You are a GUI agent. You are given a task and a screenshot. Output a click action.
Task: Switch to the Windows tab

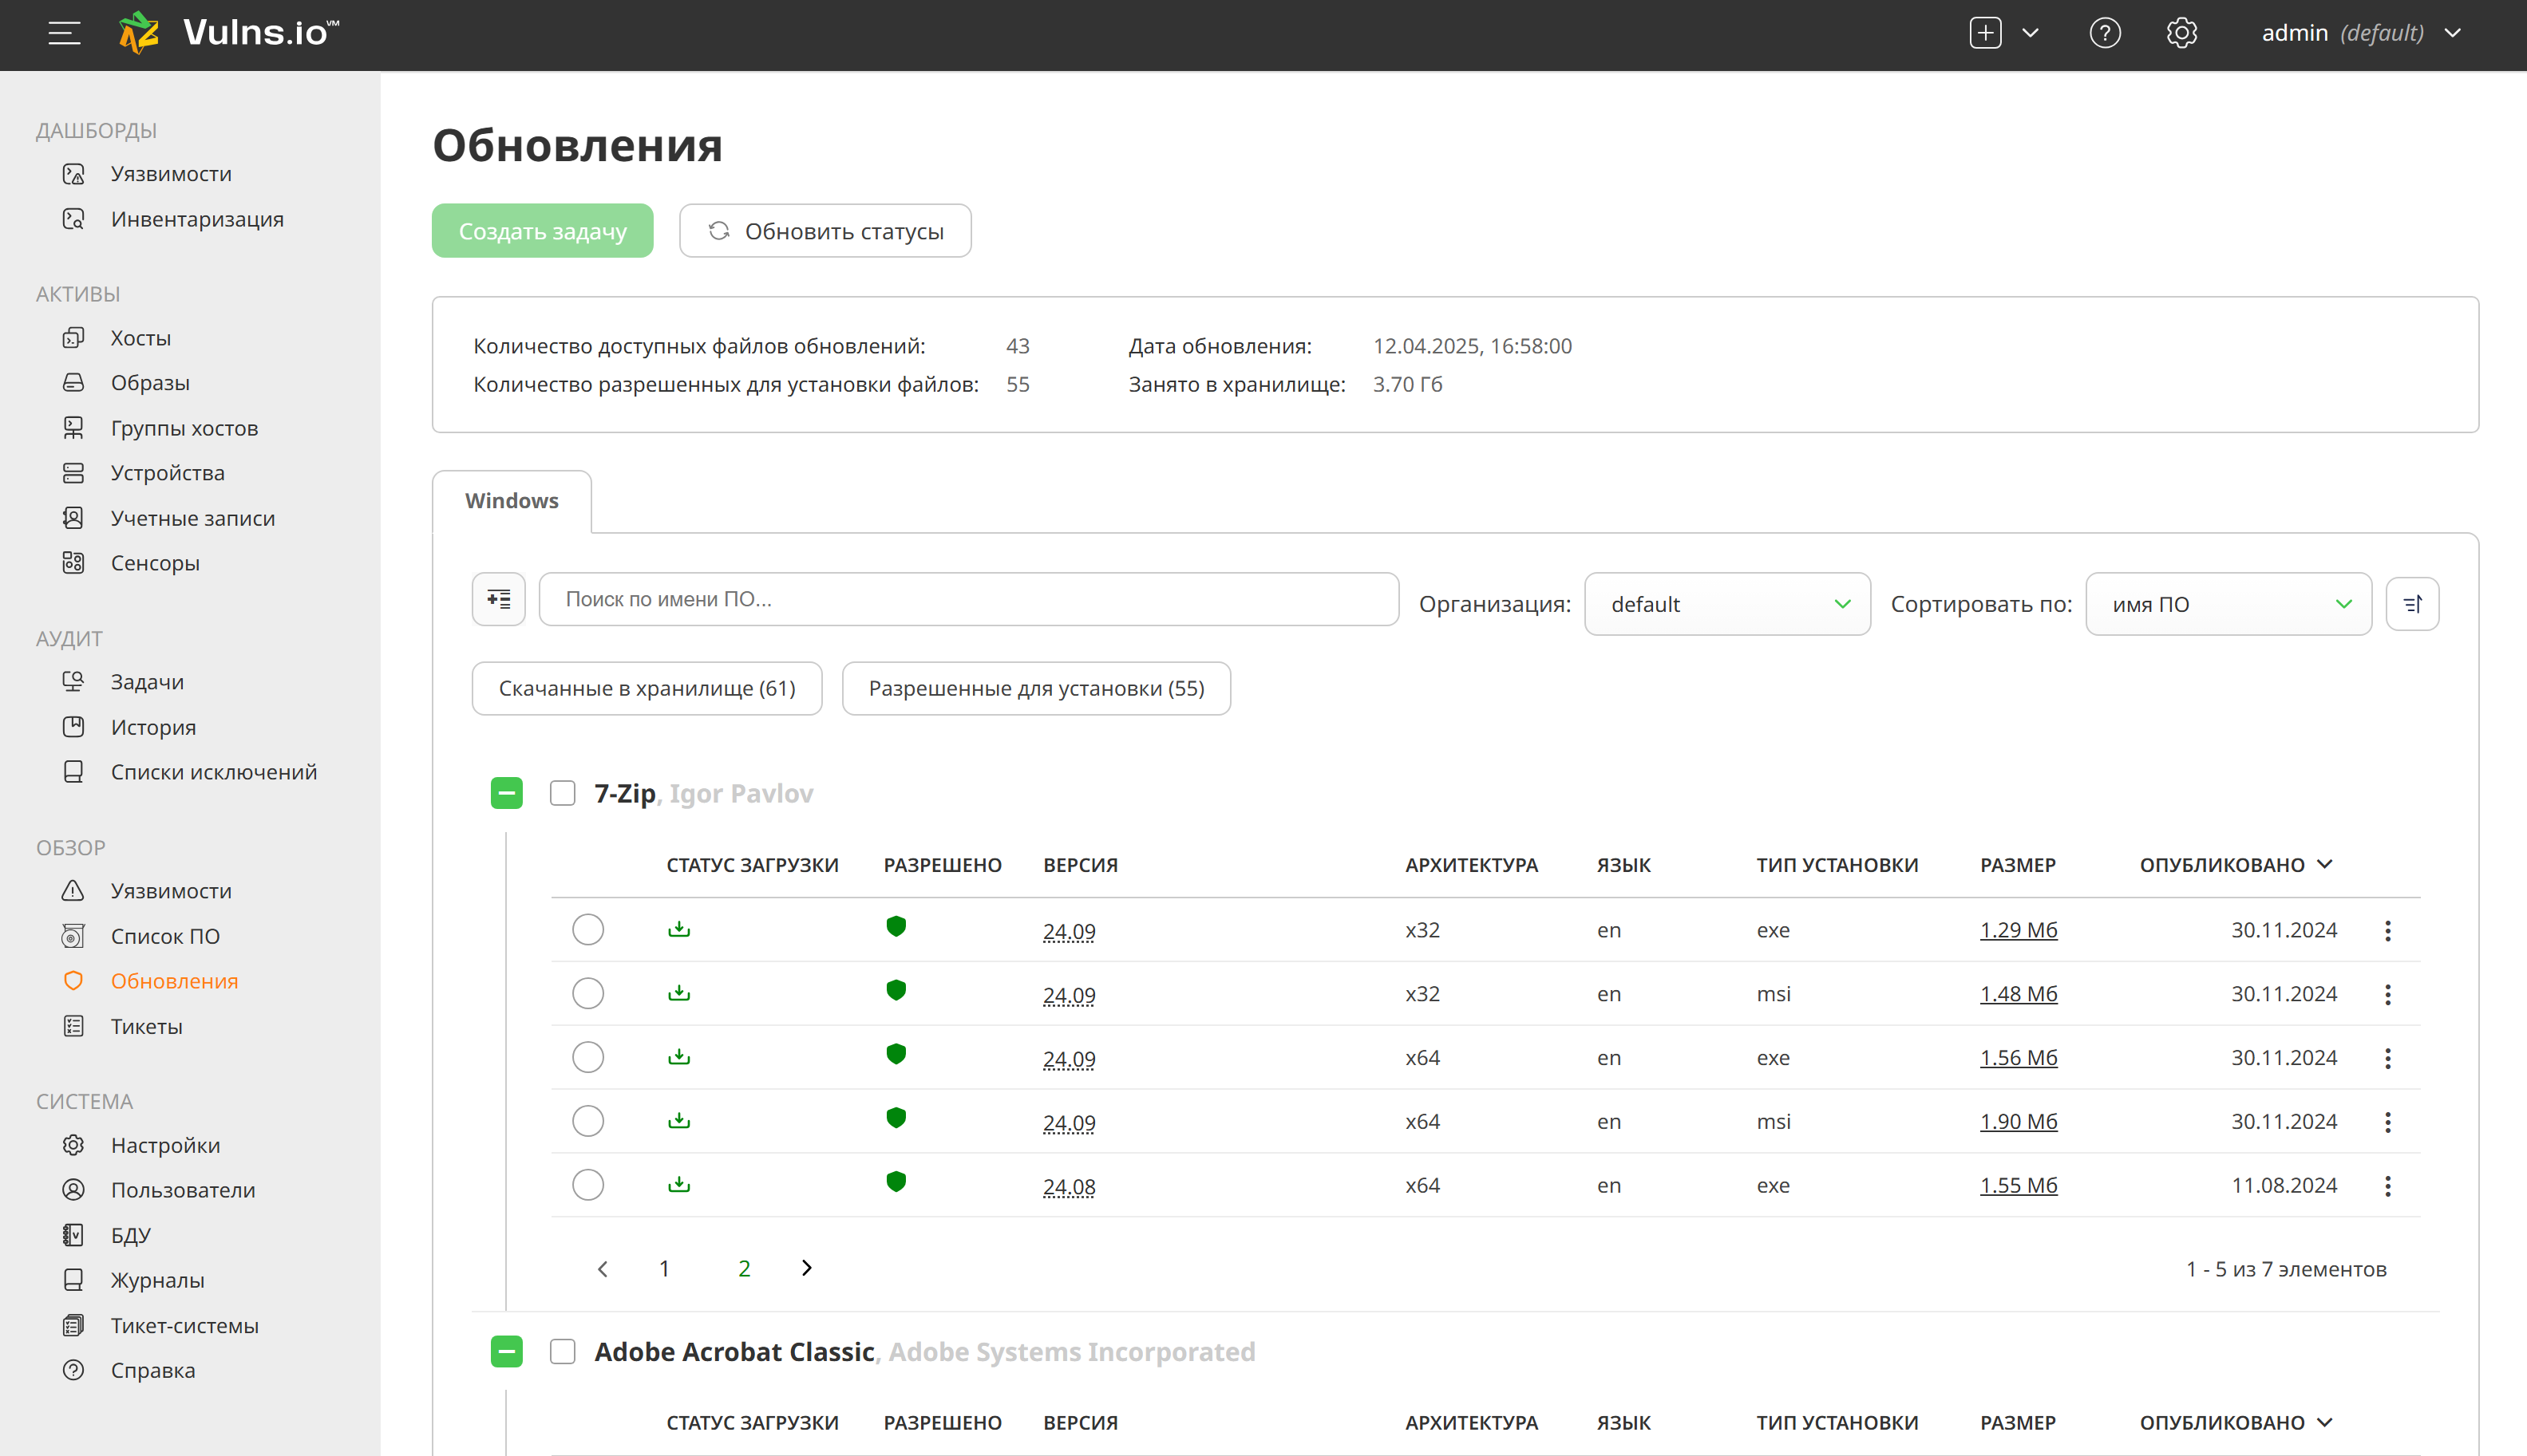click(x=511, y=501)
